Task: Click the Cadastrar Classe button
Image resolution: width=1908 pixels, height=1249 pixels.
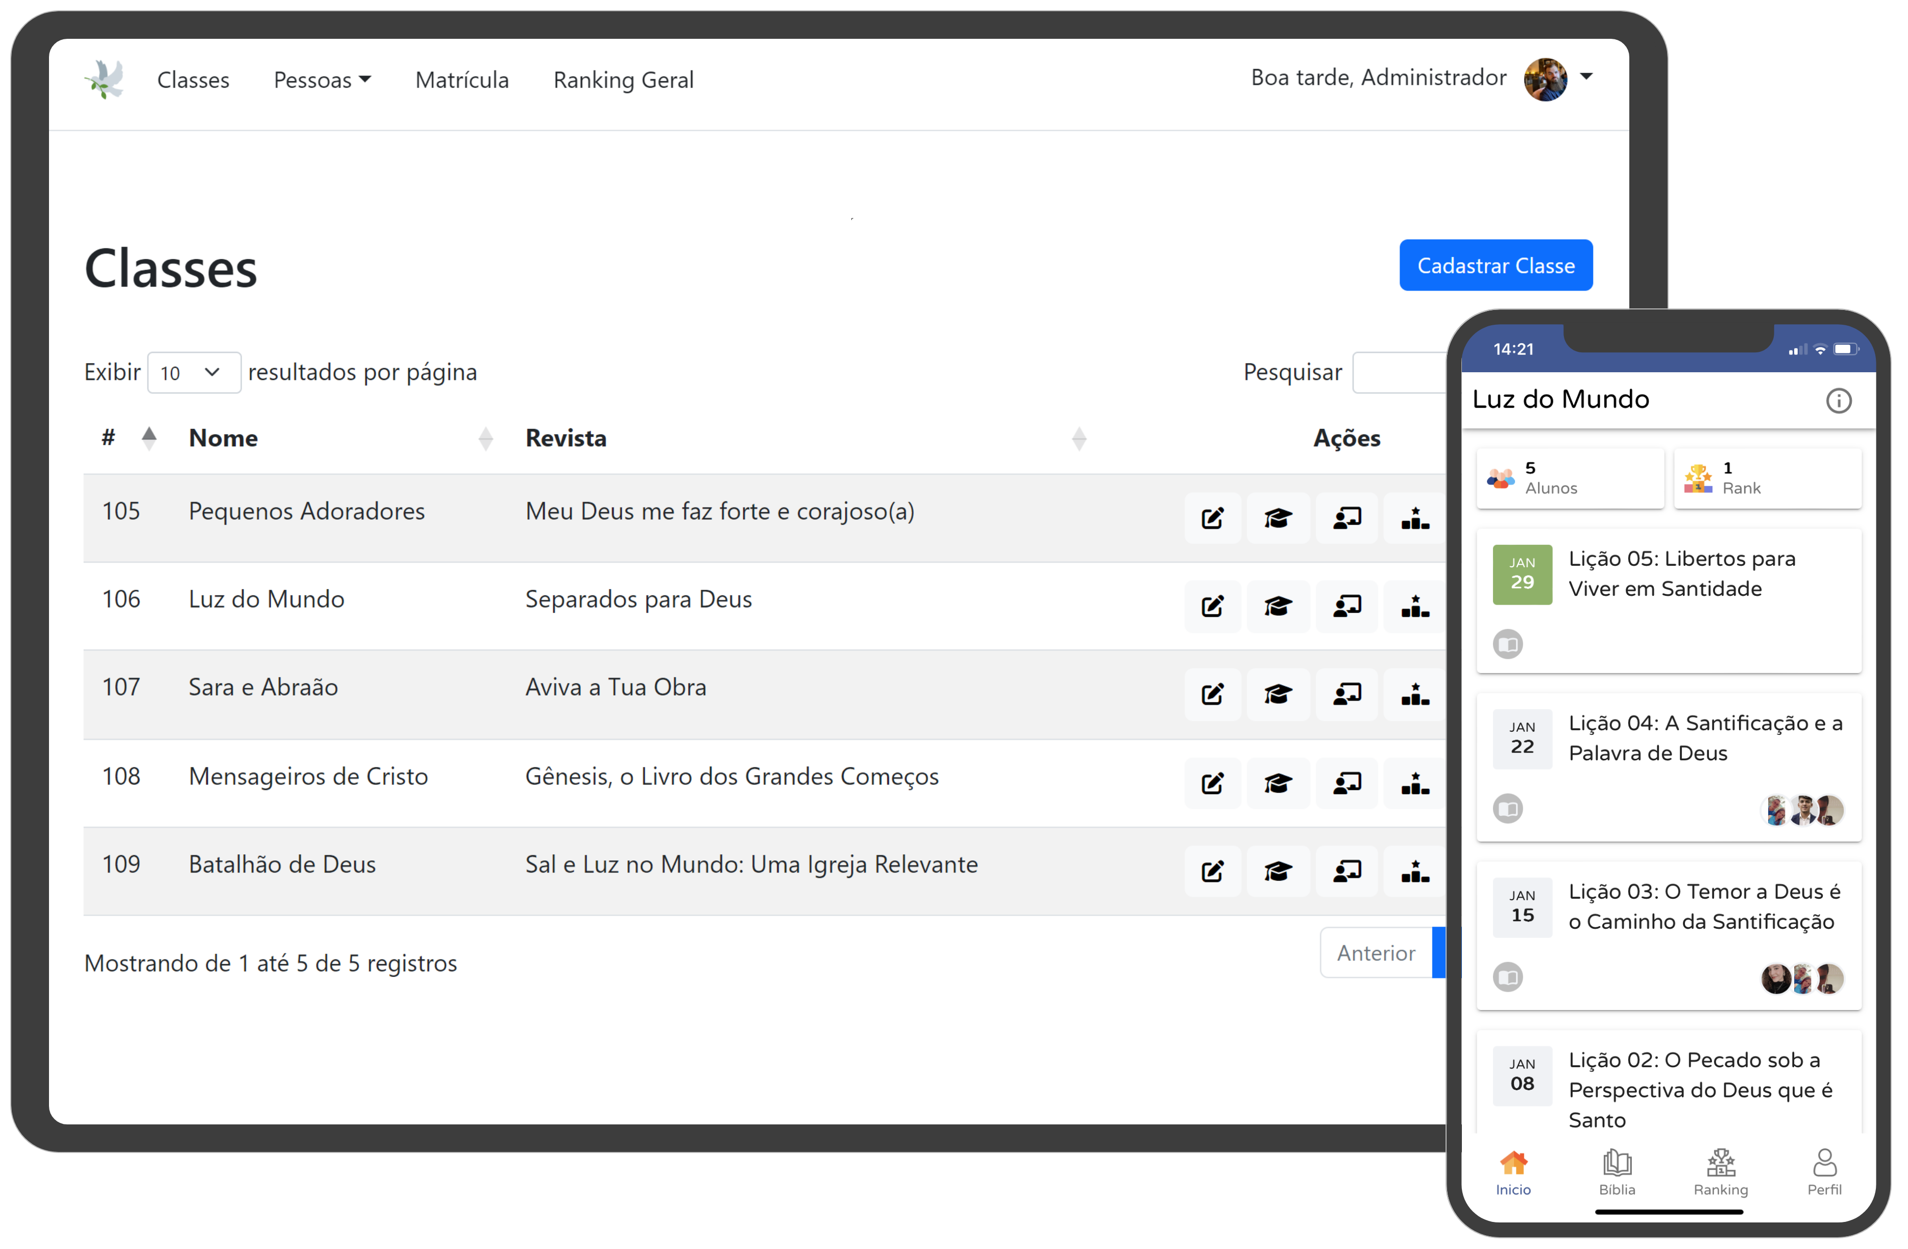Action: coord(1495,265)
